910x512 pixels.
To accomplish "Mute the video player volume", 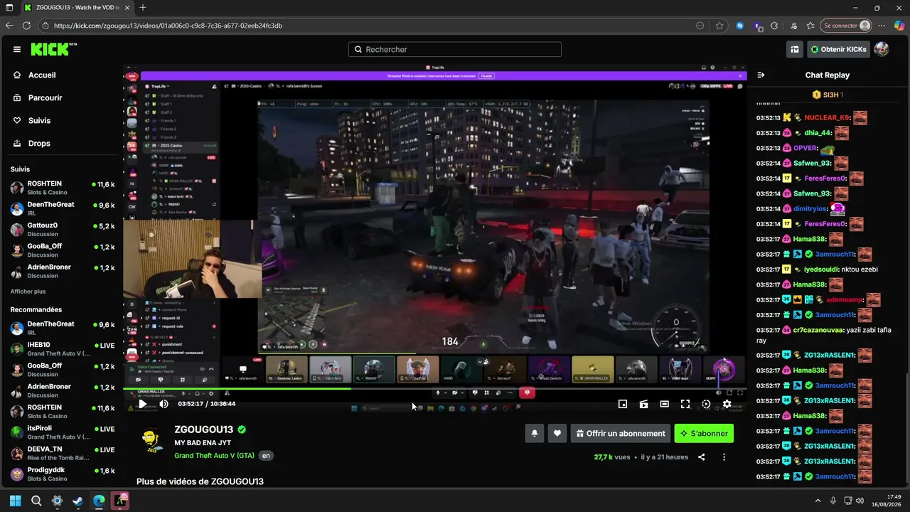I will [164, 404].
